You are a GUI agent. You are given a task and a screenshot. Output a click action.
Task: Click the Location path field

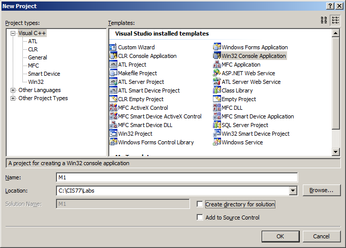click(x=173, y=191)
